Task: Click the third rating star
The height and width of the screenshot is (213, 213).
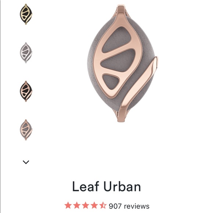Action: coord(86,205)
